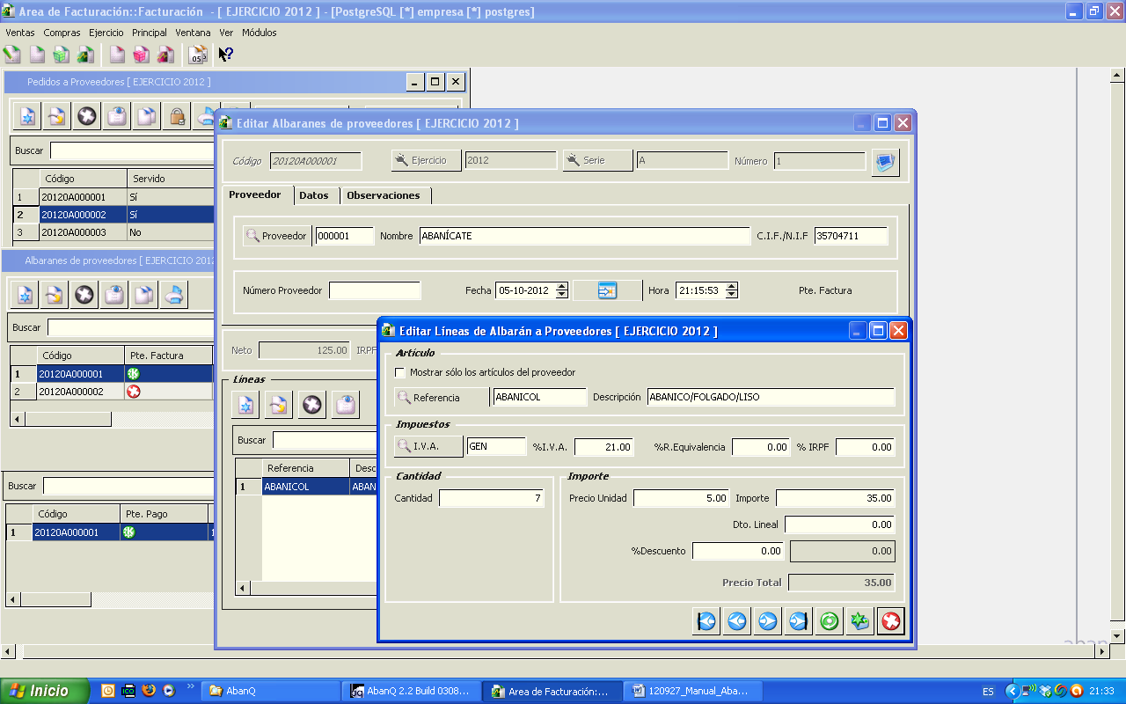Open the Proveedor search button
Screen dimensions: 1126x704
click(x=277, y=236)
